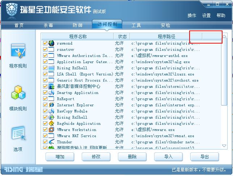Switch to 工具 tab

click(136, 25)
